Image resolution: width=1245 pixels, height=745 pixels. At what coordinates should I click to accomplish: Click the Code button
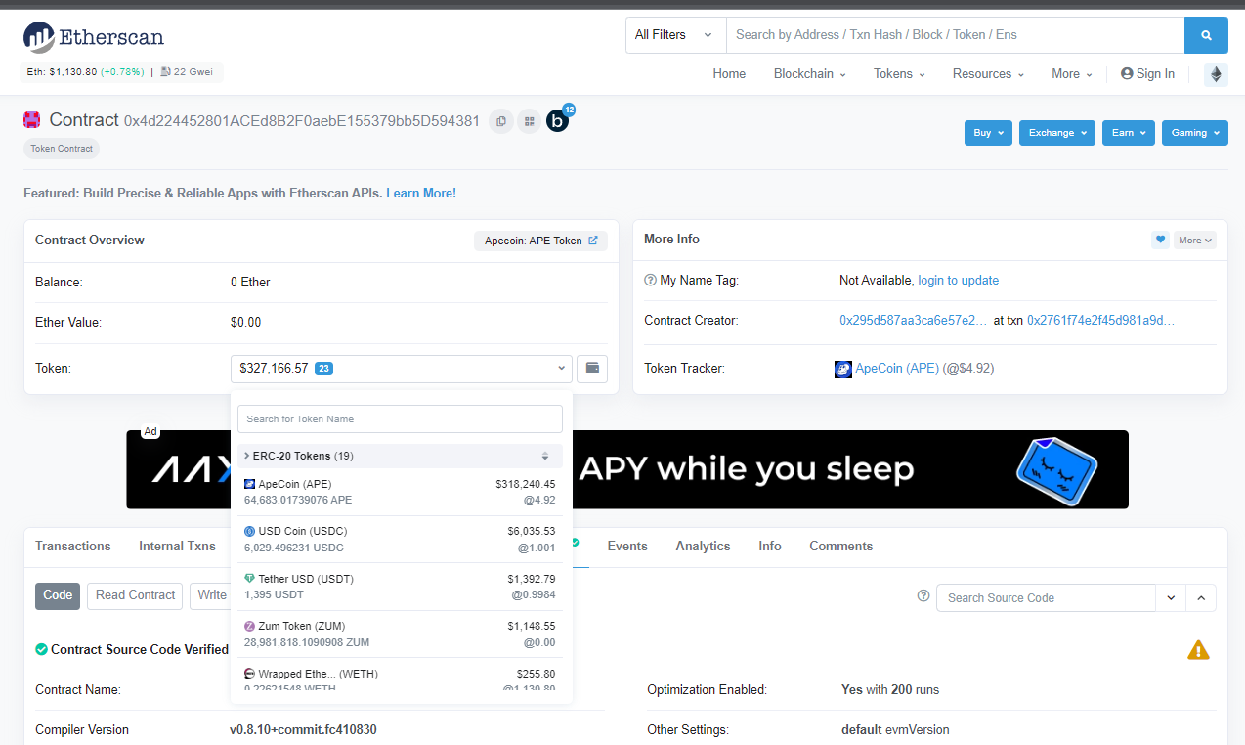tap(58, 595)
